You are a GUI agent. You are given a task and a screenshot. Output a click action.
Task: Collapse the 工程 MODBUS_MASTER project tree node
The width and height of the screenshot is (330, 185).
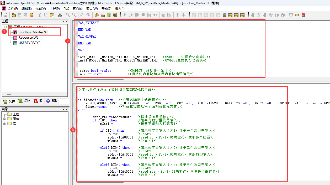[5, 27]
